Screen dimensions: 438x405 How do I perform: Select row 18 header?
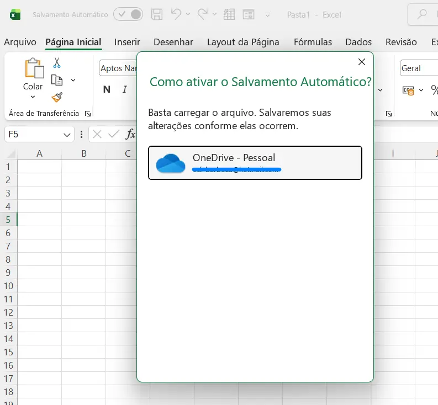8,392
